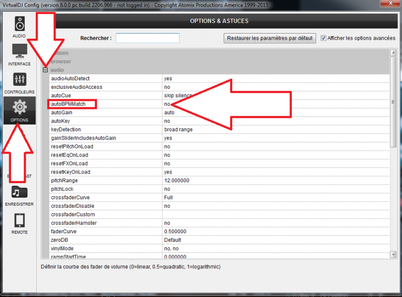This screenshot has width=402, height=297.
Task: Select the faderCurve option name
Action: click(64, 231)
